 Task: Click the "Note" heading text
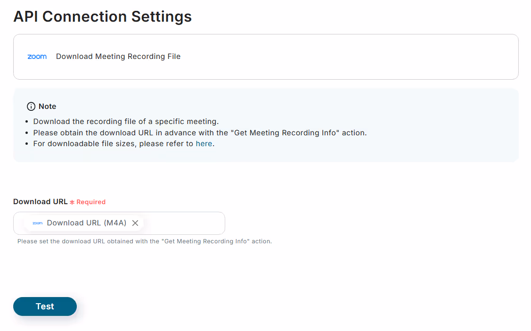click(x=48, y=107)
